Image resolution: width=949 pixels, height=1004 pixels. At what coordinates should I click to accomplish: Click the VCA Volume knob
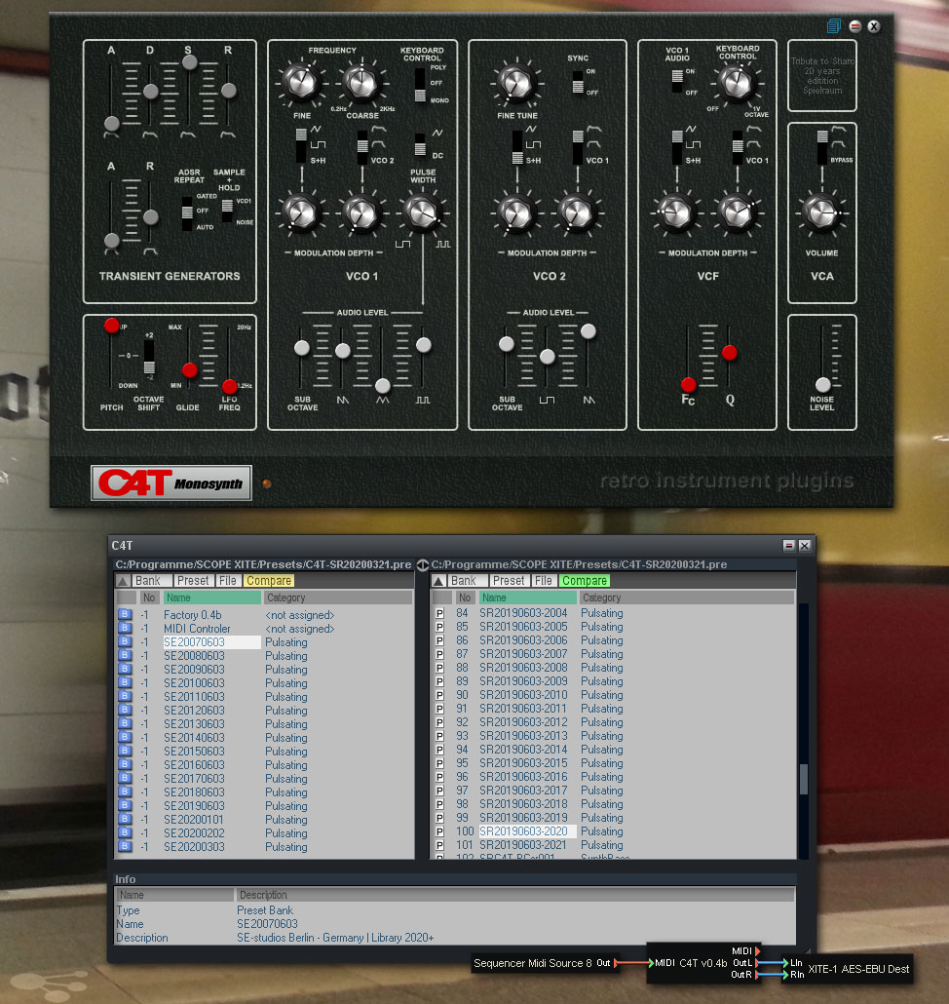(x=822, y=212)
